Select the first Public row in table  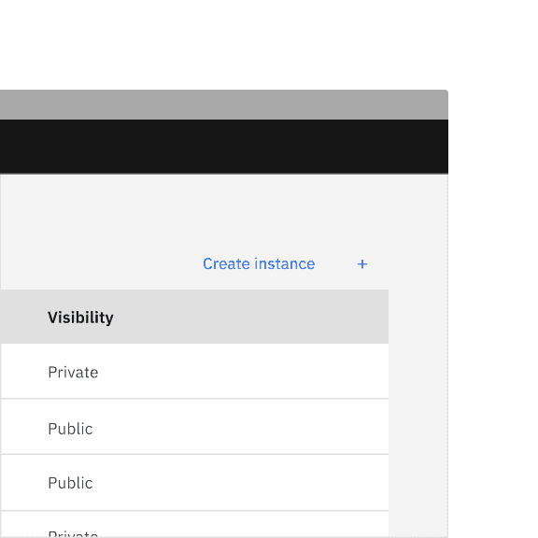pos(194,427)
